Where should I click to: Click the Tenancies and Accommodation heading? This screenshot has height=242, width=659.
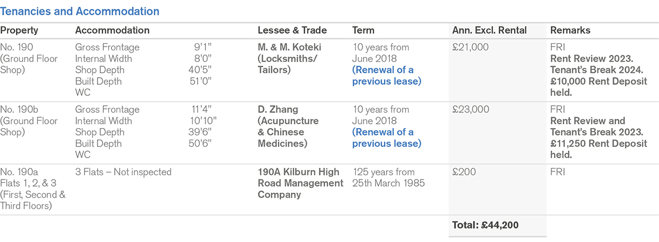80,11
